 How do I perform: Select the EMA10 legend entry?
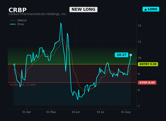(18, 20)
